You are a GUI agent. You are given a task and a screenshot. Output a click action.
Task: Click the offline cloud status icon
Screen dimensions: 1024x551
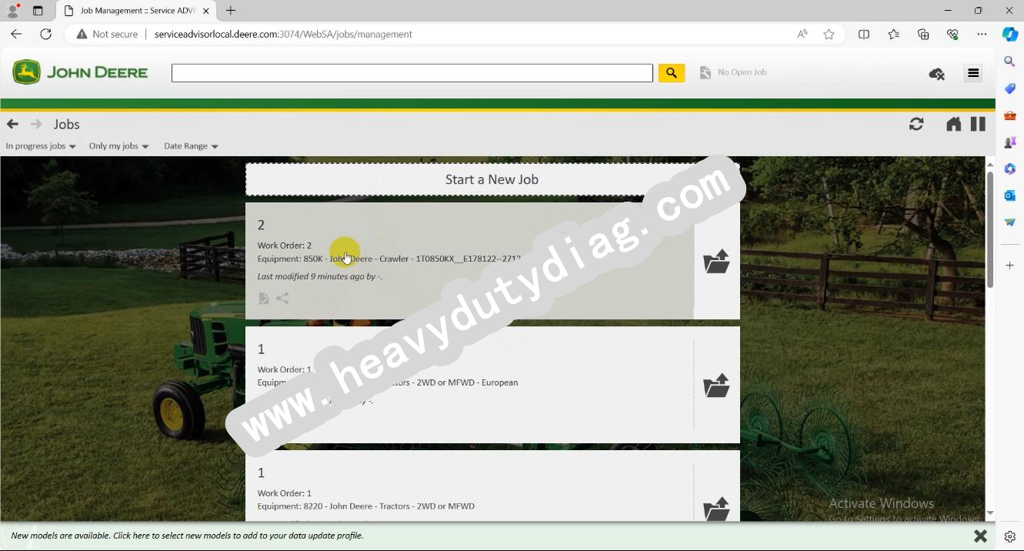[936, 74]
